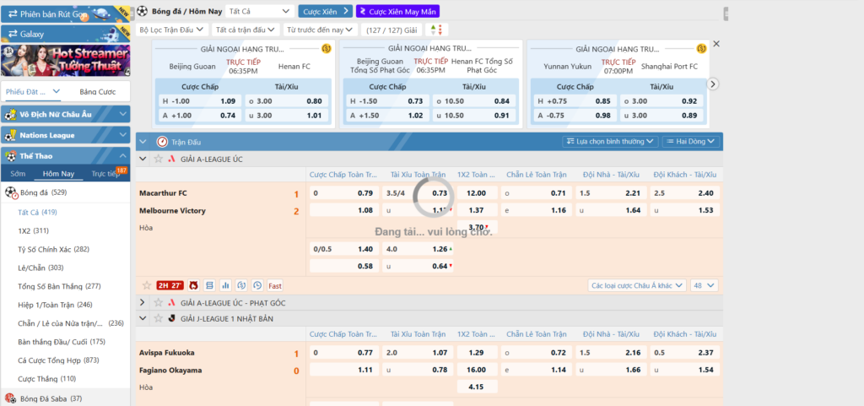The height and width of the screenshot is (406, 864).
Task: Switch to the Bảng Cược tab
Action: 97,91
